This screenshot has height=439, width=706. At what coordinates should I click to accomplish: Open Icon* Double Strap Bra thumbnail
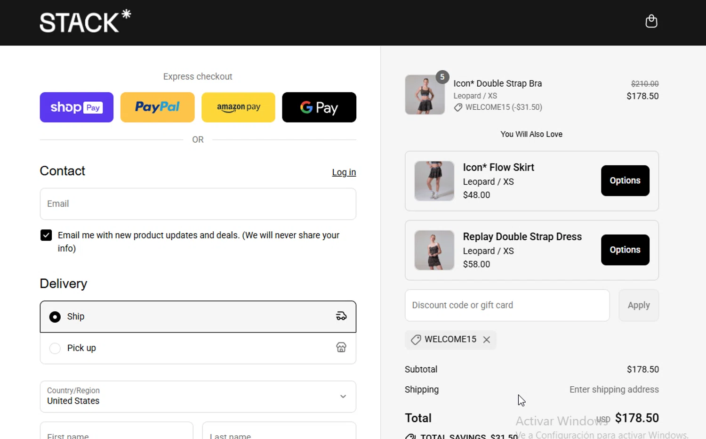(425, 95)
